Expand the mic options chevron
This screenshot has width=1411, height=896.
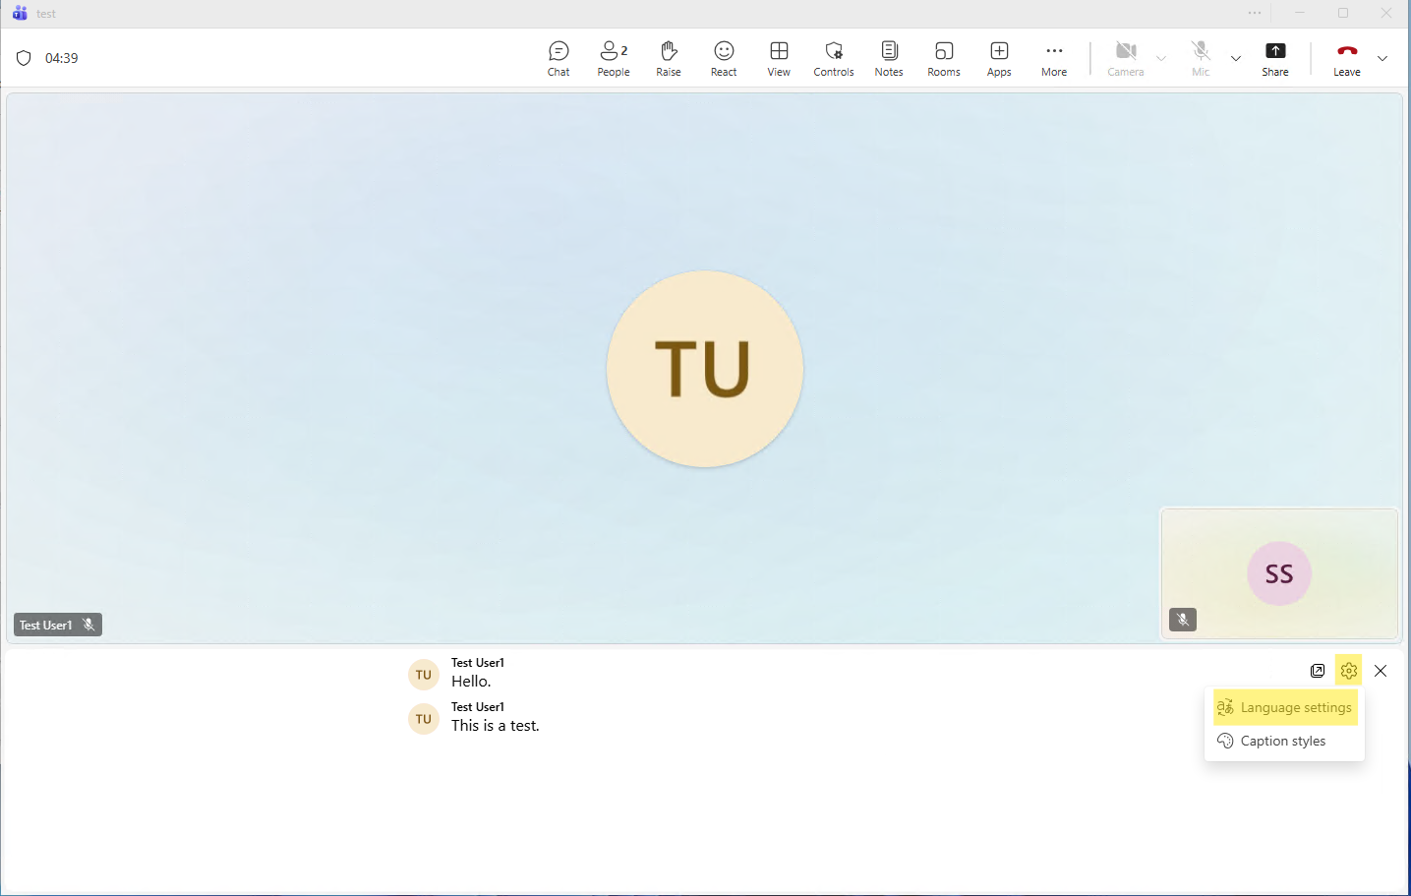tap(1236, 59)
